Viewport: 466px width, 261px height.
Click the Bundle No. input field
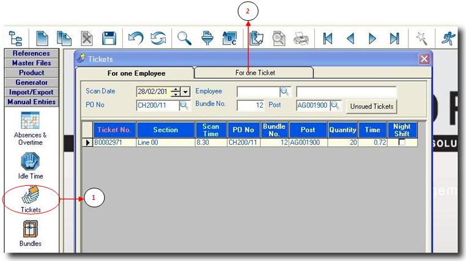click(250, 105)
